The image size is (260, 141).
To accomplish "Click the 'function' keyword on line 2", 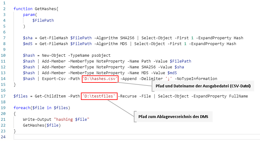I will (23, 9).
